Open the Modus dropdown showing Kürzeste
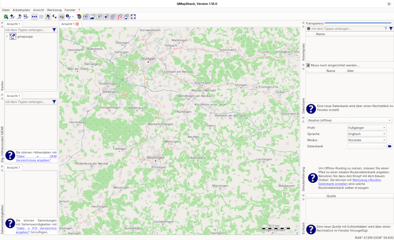The width and height of the screenshot is (394, 240). click(x=367, y=140)
